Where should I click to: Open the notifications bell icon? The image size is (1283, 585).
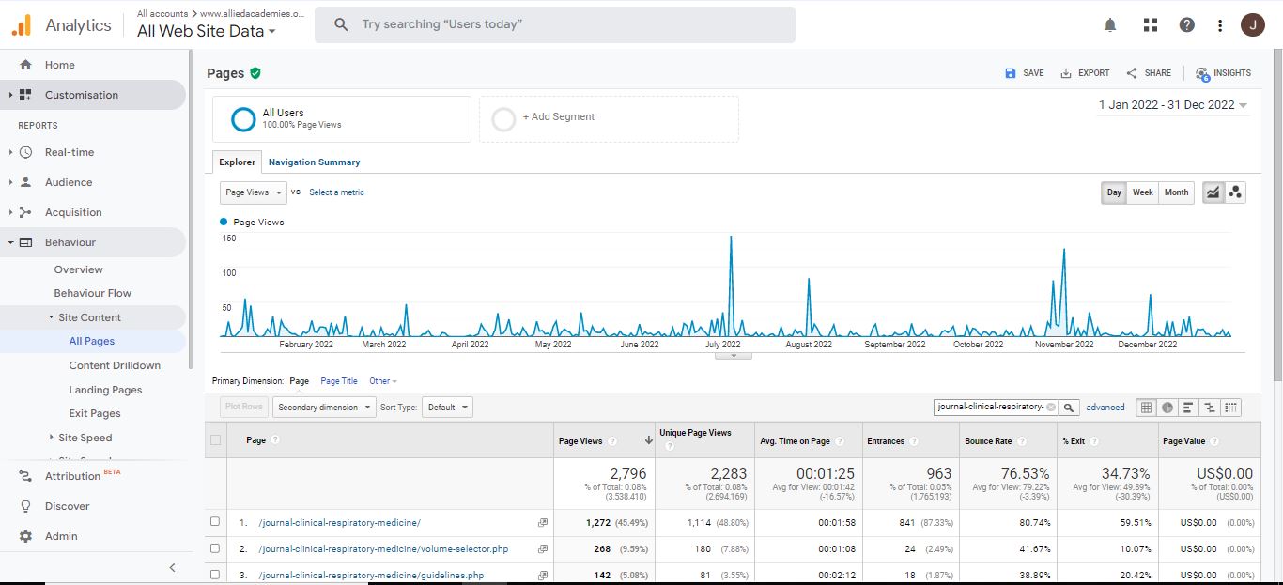pos(1110,25)
